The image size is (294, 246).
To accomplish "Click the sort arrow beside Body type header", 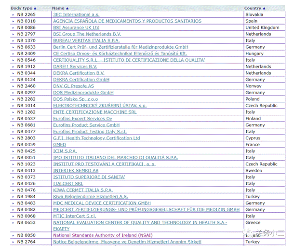I will tap(35, 8).
